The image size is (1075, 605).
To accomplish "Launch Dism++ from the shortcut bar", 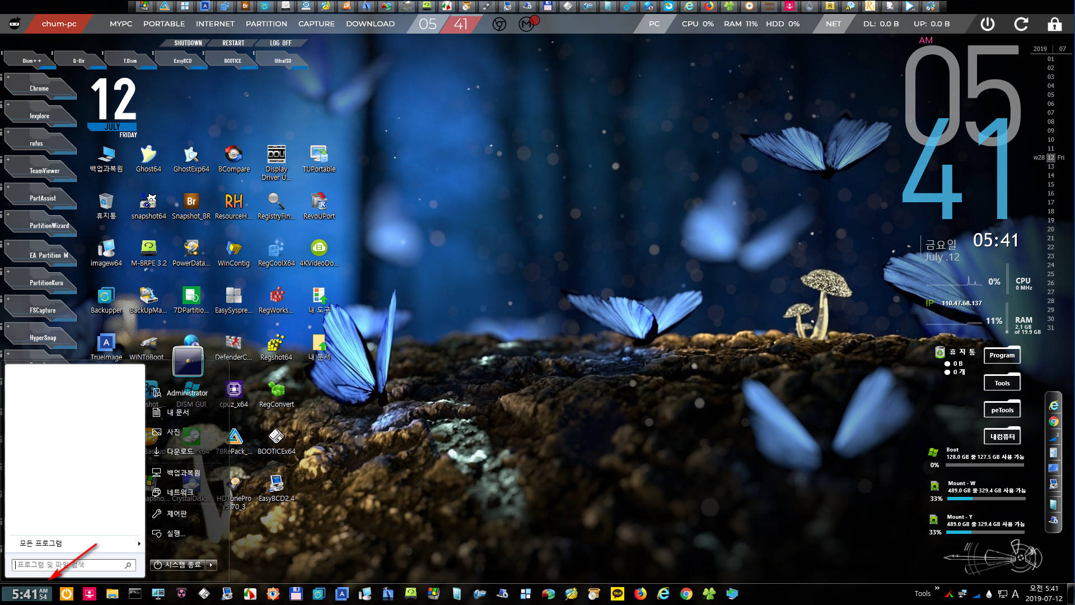I will coord(31,61).
